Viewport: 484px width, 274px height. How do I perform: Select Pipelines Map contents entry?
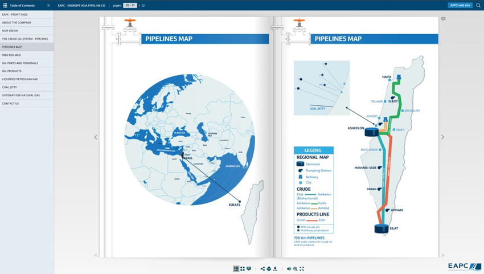tap(27, 47)
